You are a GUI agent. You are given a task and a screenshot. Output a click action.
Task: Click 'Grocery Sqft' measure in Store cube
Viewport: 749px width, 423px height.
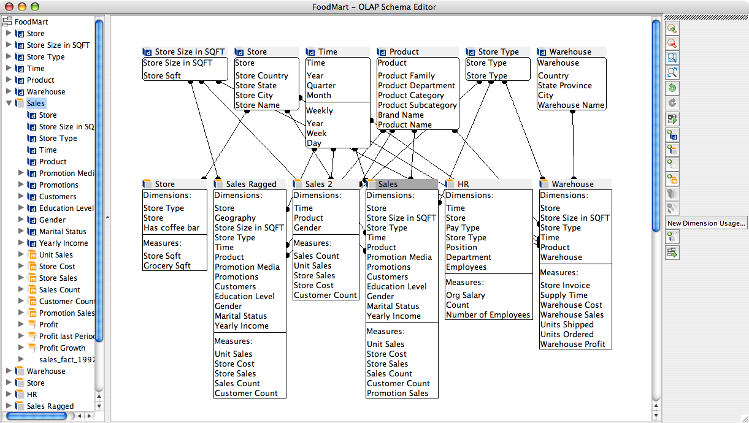[167, 266]
